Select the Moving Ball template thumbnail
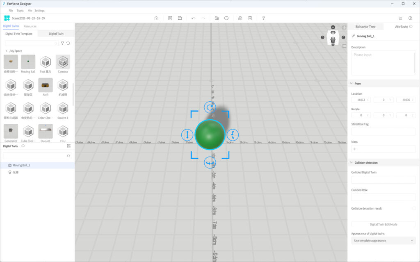Viewport: 420px width, 262px height. click(28, 62)
